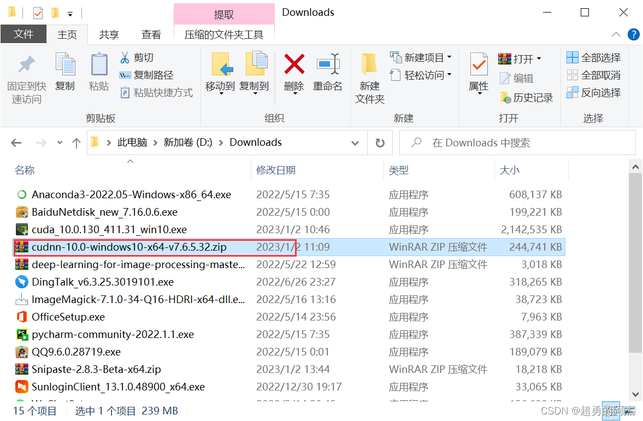The height and width of the screenshot is (421, 643).
Task: Click Copy path (复制路径)
Action: click(x=146, y=75)
